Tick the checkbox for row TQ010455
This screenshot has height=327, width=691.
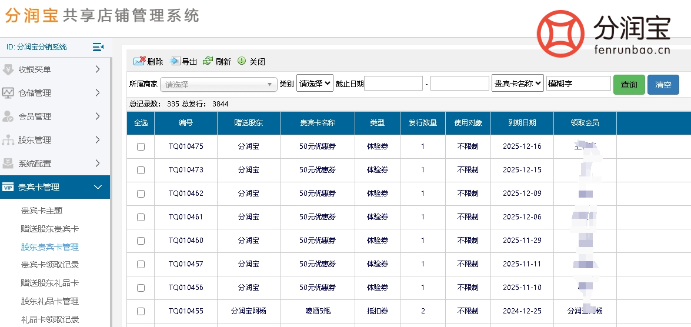tap(141, 312)
